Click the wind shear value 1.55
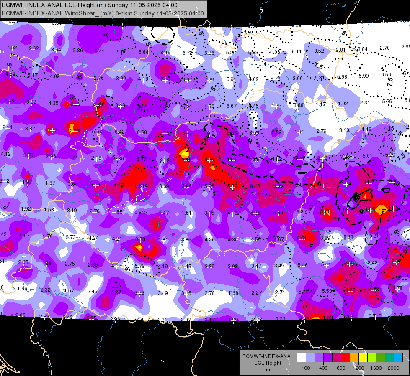Screen dimensions: 410x376 tap(118, 212)
